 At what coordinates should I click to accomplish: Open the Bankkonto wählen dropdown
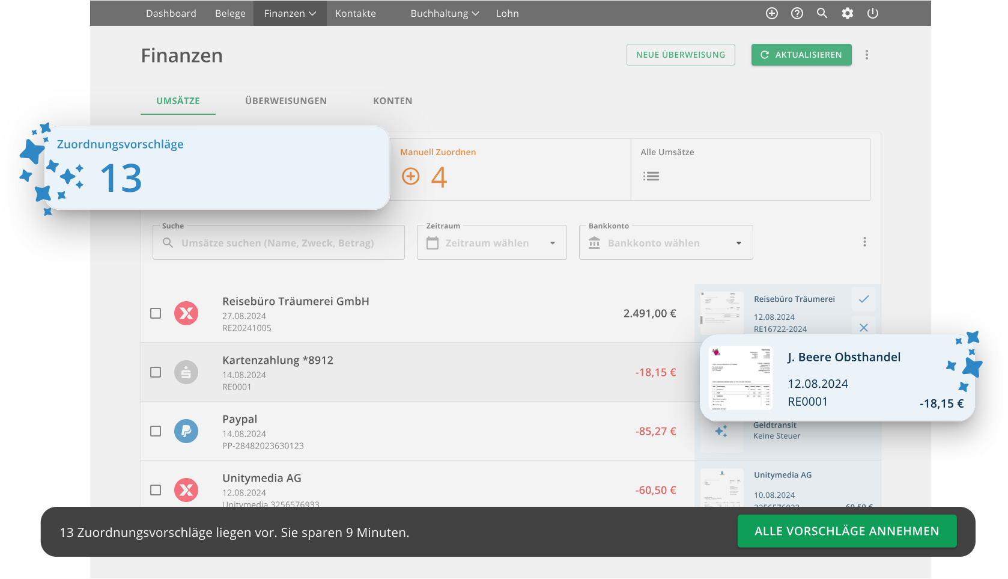666,242
